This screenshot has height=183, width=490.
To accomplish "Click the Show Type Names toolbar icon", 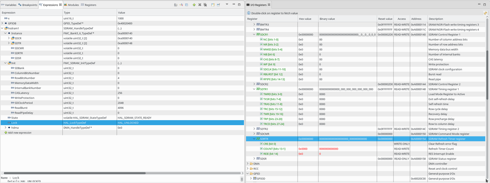I will tap(176, 5).
